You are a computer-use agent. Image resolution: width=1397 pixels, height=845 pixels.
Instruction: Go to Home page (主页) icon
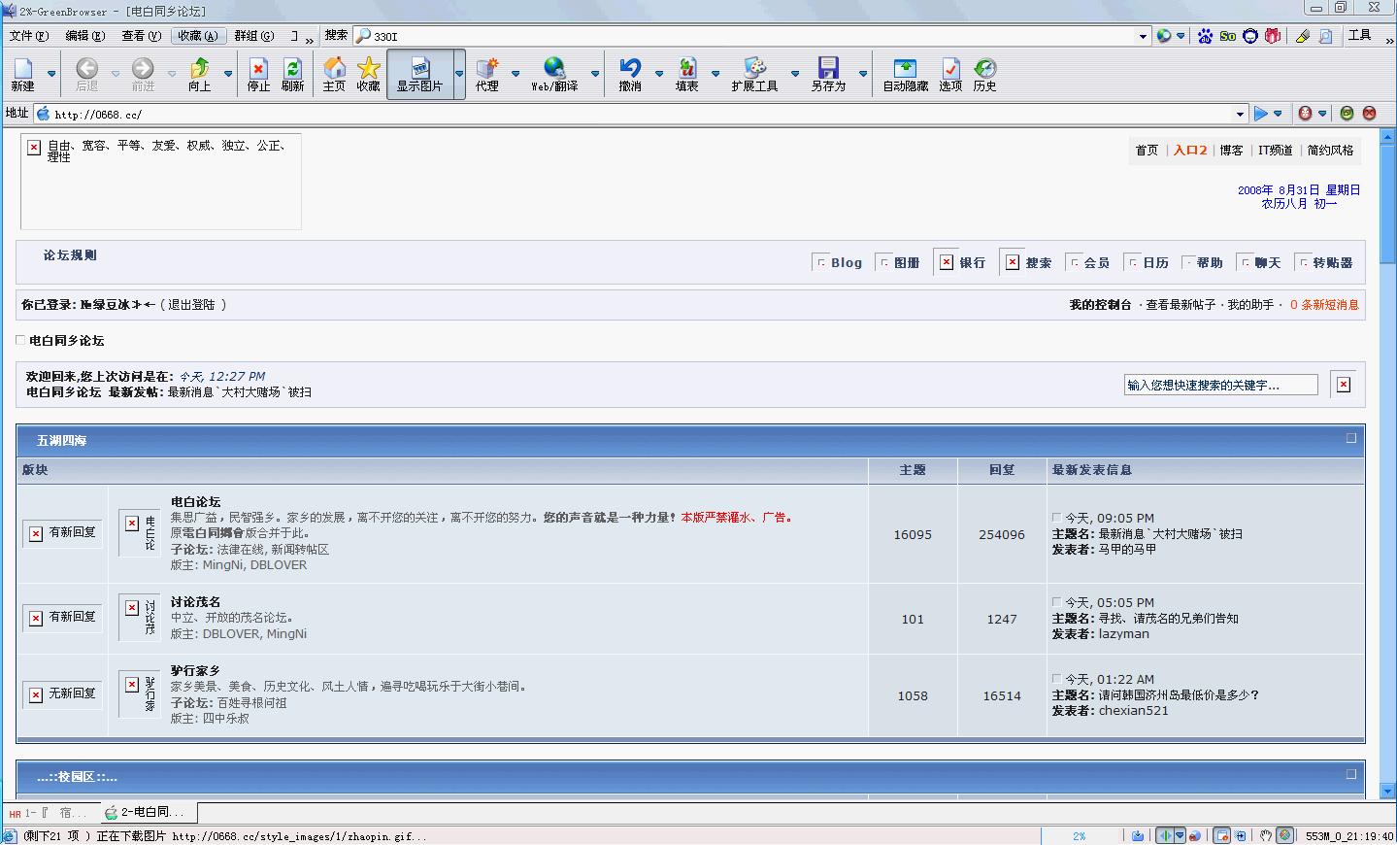(x=334, y=74)
